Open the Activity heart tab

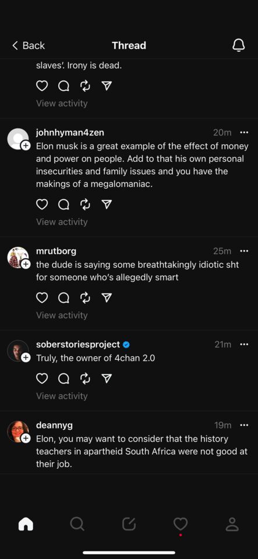tap(181, 524)
